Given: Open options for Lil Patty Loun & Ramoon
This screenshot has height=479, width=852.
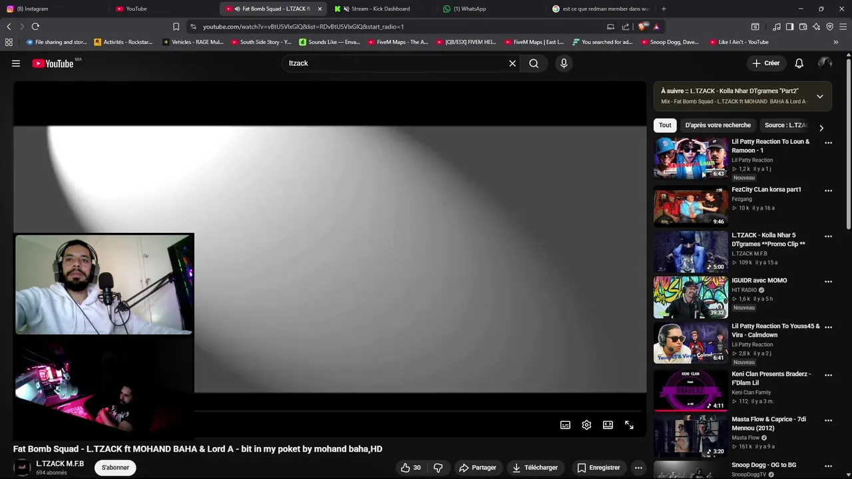Looking at the screenshot, I should point(829,142).
